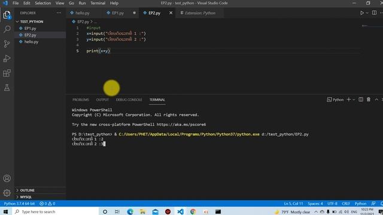Screen dimensions: 383x215
Task: Open the Edit menu
Action: point(26,3)
